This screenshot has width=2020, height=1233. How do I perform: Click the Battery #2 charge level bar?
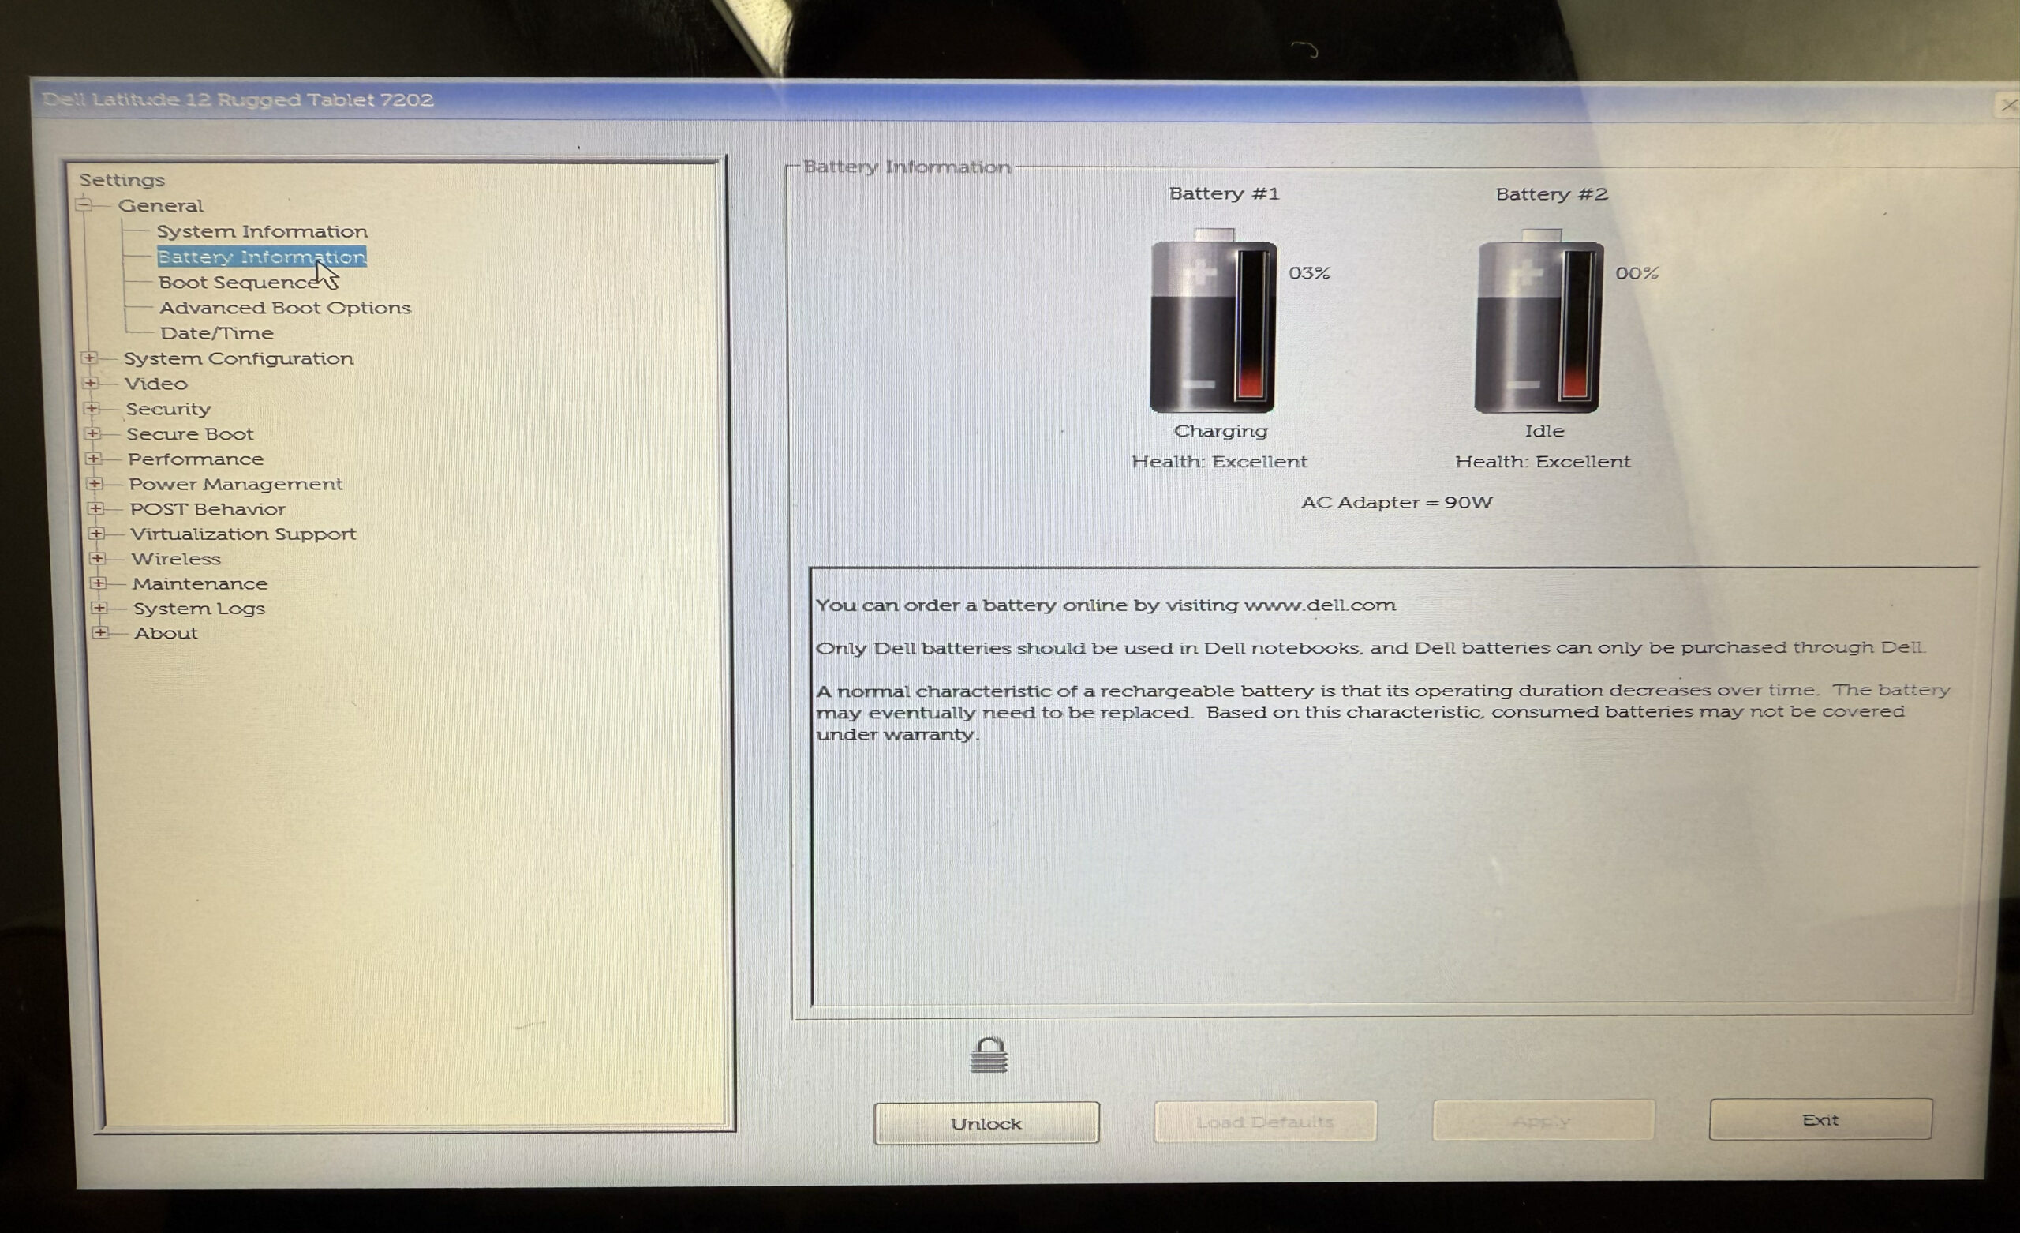point(1576,325)
